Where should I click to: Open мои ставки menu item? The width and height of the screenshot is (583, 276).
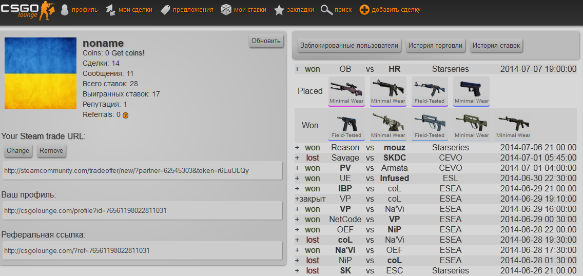250,10
